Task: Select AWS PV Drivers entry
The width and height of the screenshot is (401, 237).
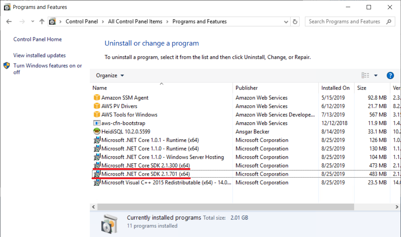Action: coord(119,106)
